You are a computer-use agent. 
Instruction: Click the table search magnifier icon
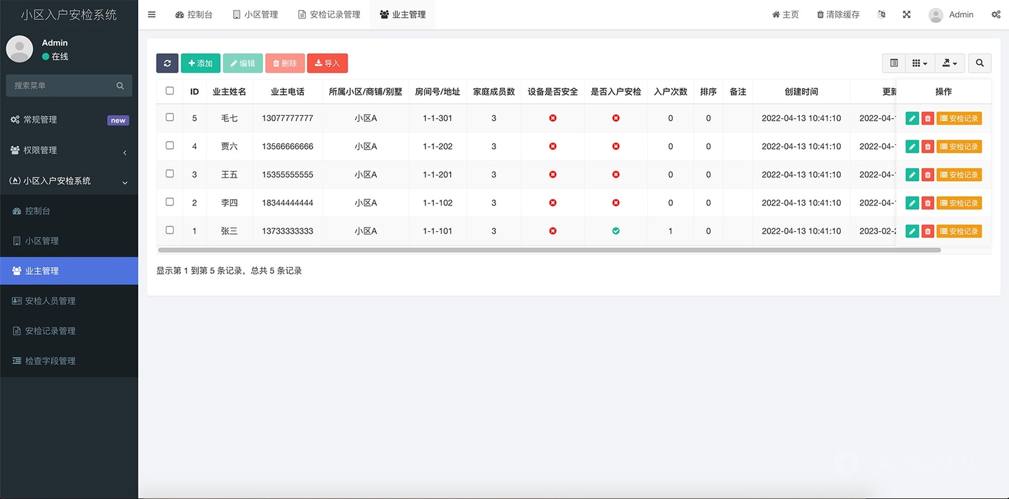click(x=980, y=63)
